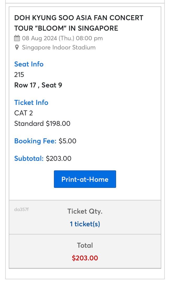Image resolution: width=170 pixels, height=284 pixels.
Task: Click the $5.00 booking fee amount
Action: pos(67,141)
